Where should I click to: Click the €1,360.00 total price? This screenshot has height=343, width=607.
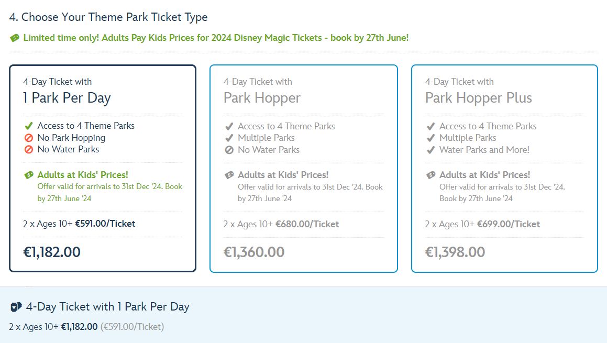click(254, 252)
